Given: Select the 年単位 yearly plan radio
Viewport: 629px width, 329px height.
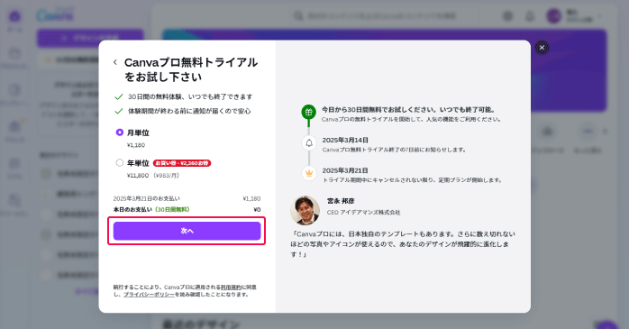Looking at the screenshot, I should (x=120, y=162).
